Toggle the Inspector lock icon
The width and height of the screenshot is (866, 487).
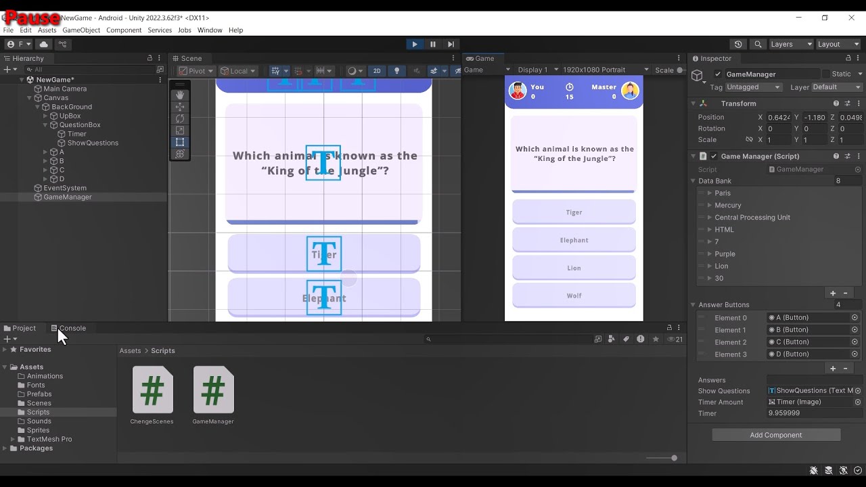[x=848, y=58]
